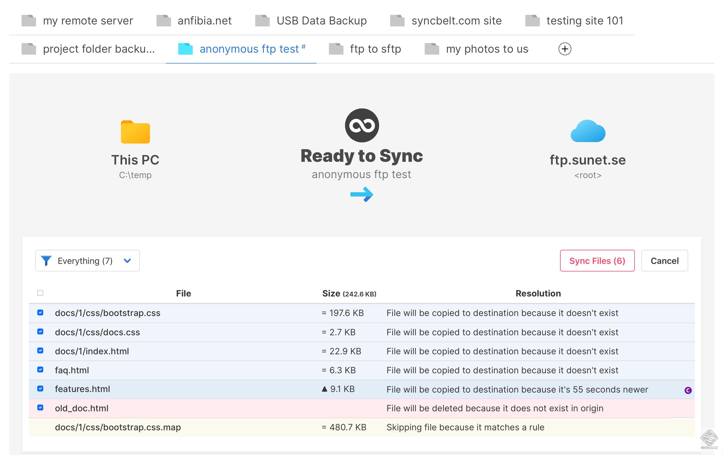Select the docs/1/css/bootstrap.css.map skipped row
Image resolution: width=723 pixels, height=455 pixels.
tap(118, 427)
